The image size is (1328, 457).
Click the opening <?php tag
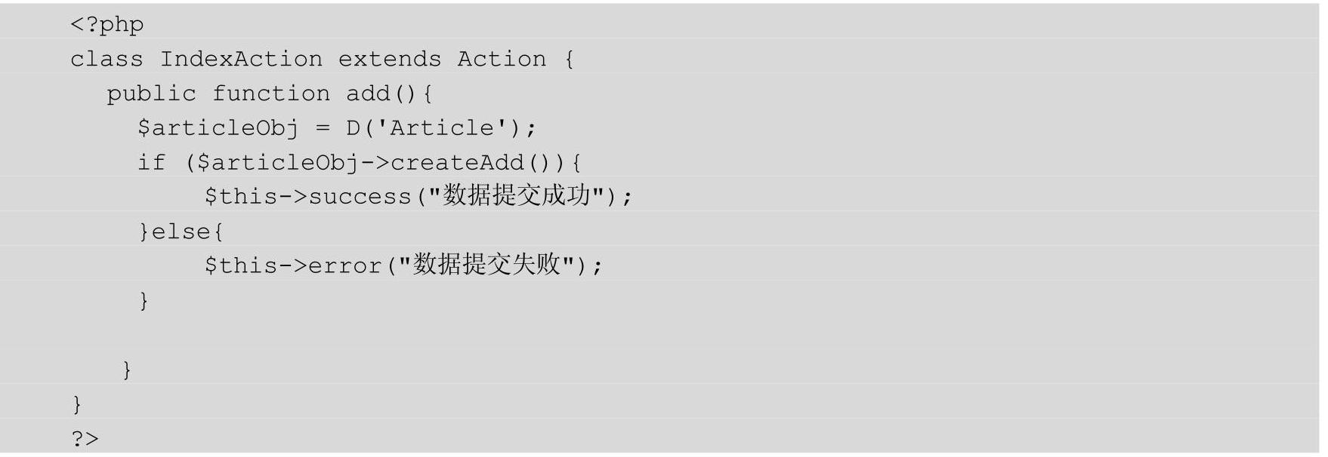click(107, 25)
